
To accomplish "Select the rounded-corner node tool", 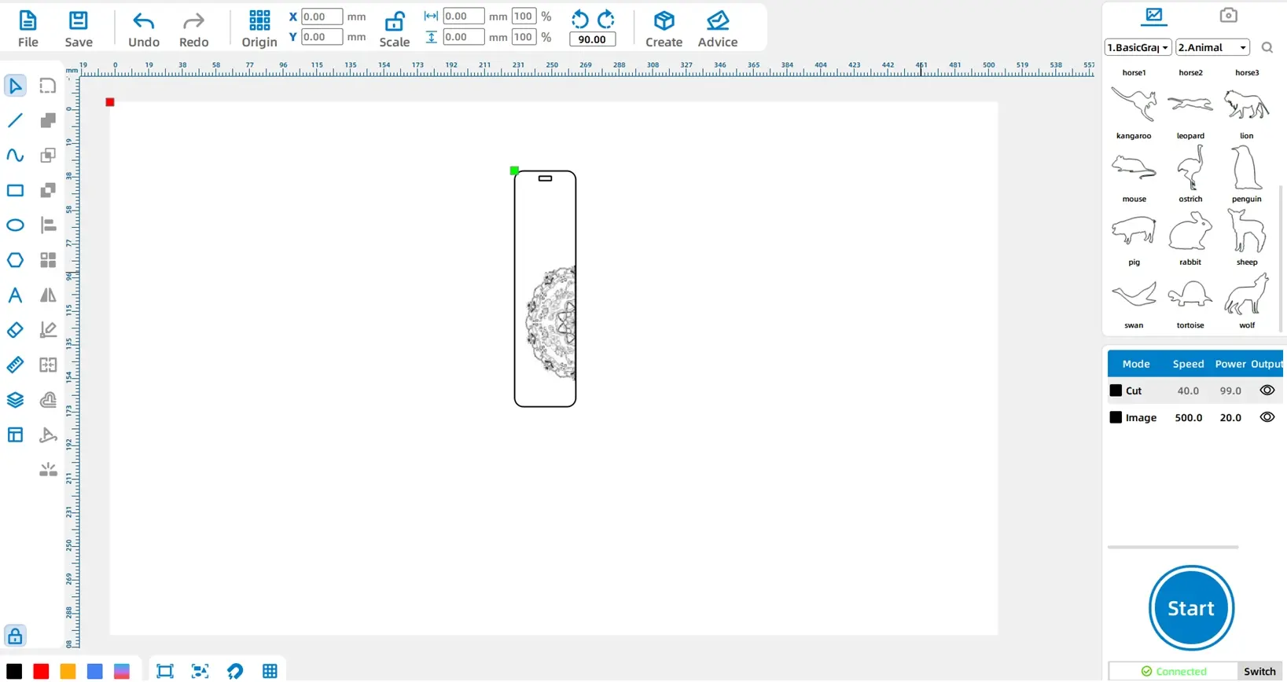I will 48,86.
